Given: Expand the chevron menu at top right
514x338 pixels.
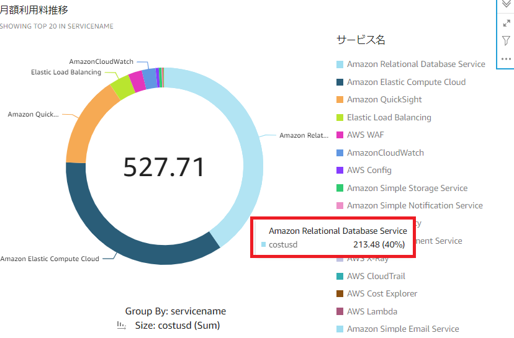Looking at the screenshot, I should [x=507, y=4].
